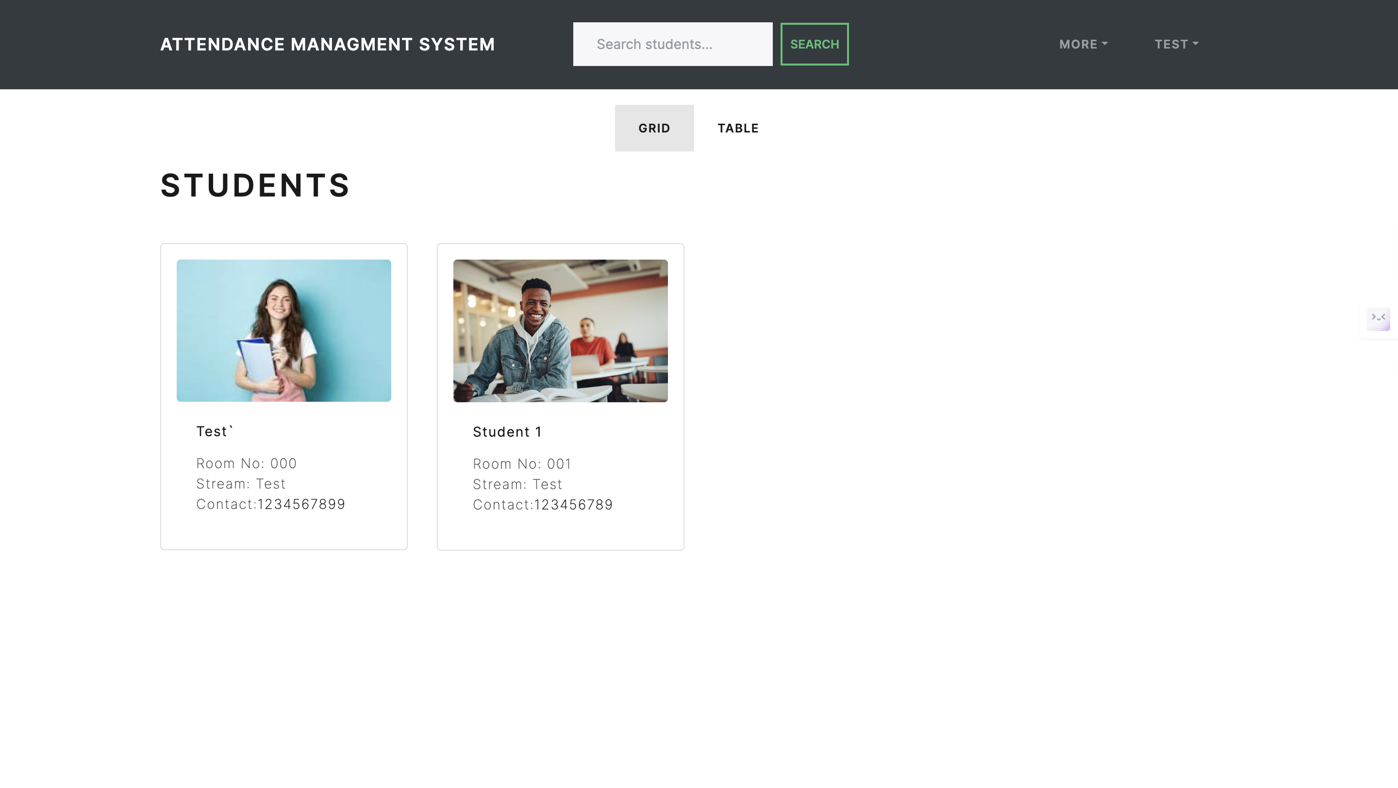
Task: Click contact 123456789 on Student 1 card
Action: [543, 504]
